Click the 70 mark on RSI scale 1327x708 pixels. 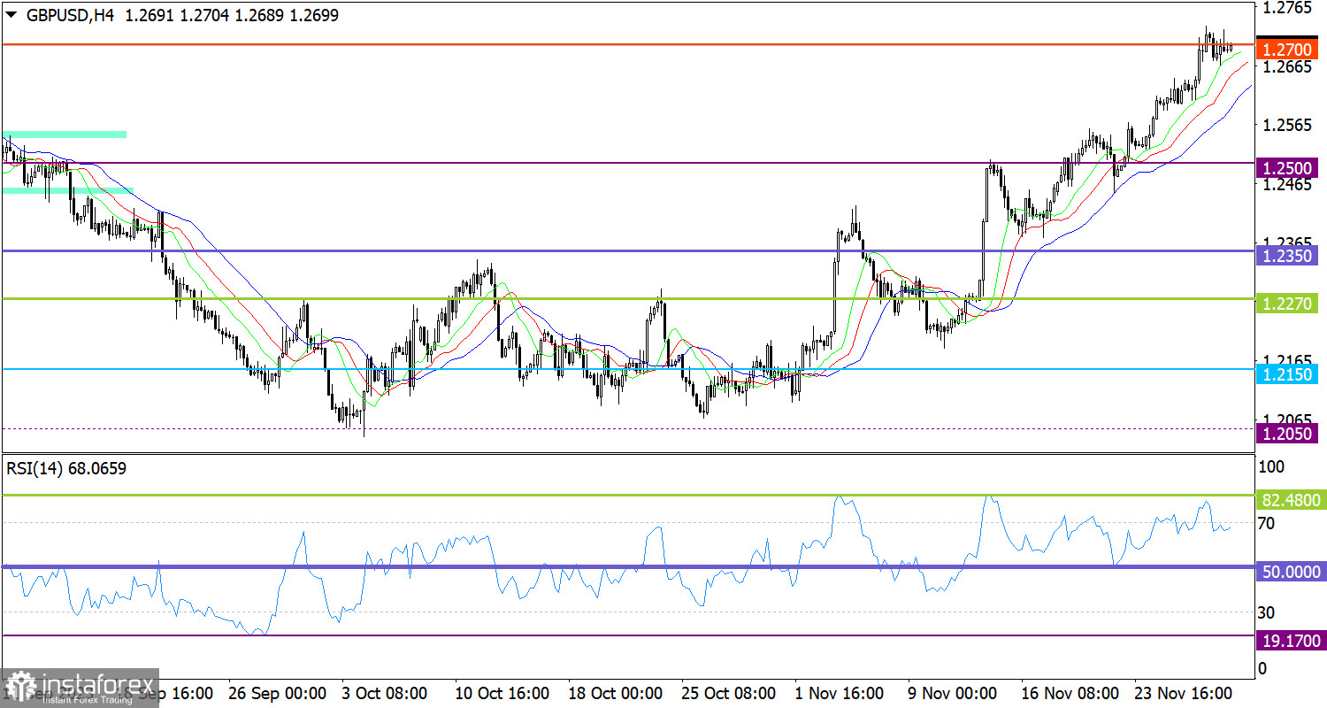pyautogui.click(x=1268, y=523)
